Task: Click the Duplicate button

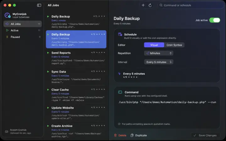Action: coord(139,135)
